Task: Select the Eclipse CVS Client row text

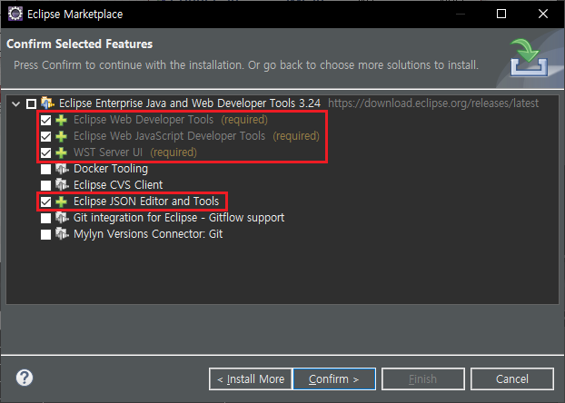Action: click(x=118, y=185)
